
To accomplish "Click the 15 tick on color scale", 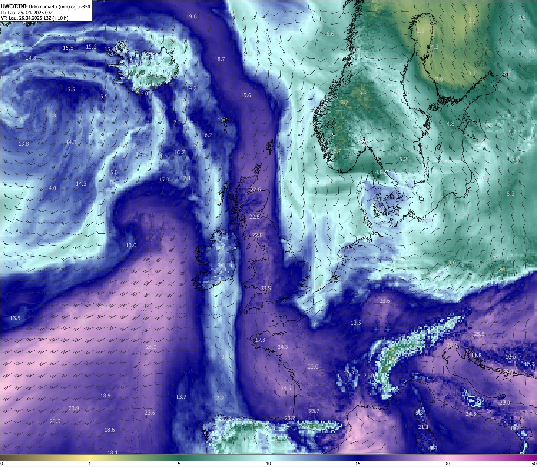I will point(357,464).
